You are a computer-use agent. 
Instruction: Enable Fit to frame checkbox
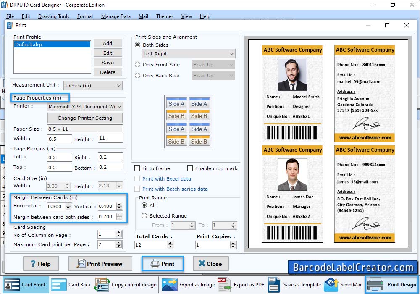[x=137, y=168]
